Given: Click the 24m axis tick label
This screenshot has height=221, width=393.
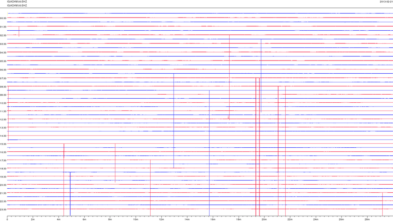Looking at the screenshot, I should click(x=316, y=219).
